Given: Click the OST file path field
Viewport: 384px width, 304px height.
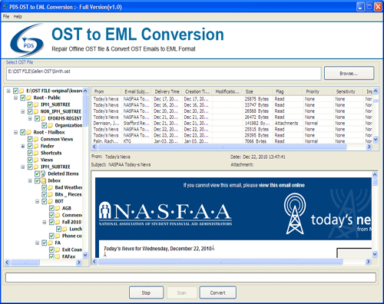Looking at the screenshot, I should [x=164, y=74].
